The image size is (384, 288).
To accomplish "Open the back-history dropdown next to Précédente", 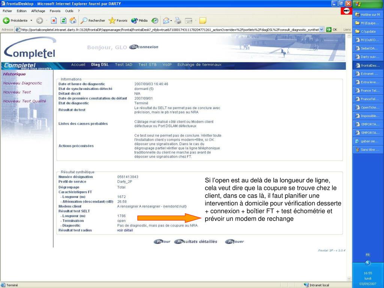I will [31, 21].
